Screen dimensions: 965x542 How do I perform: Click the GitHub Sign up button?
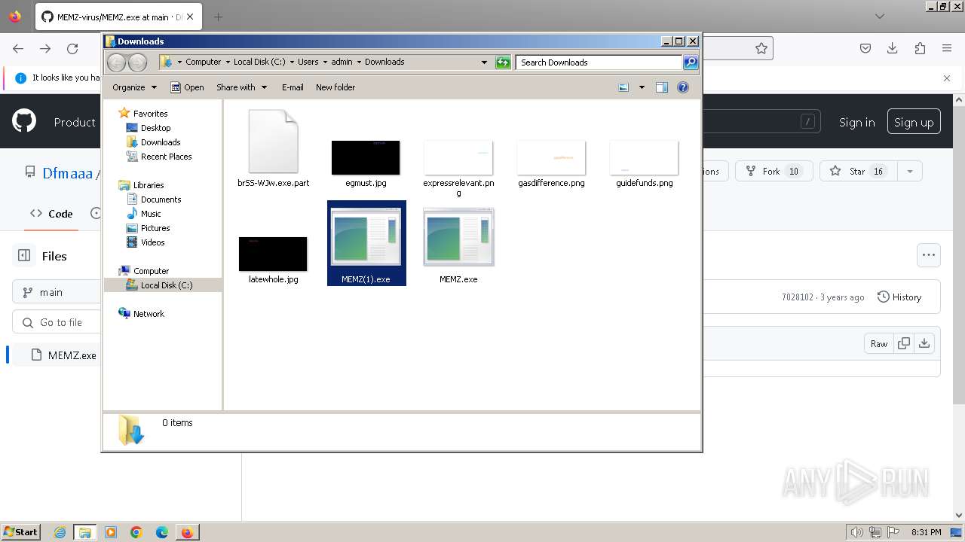pyautogui.click(x=914, y=122)
